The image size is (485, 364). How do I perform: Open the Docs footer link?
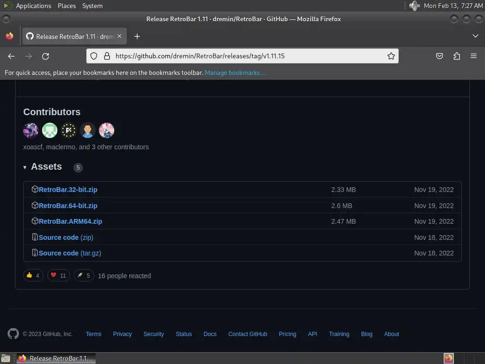(210, 334)
